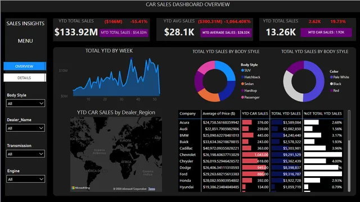This screenshot has height=202, width=360.
Task: Click the MTD CAR SALES purple badge
Action: coord(326,33)
